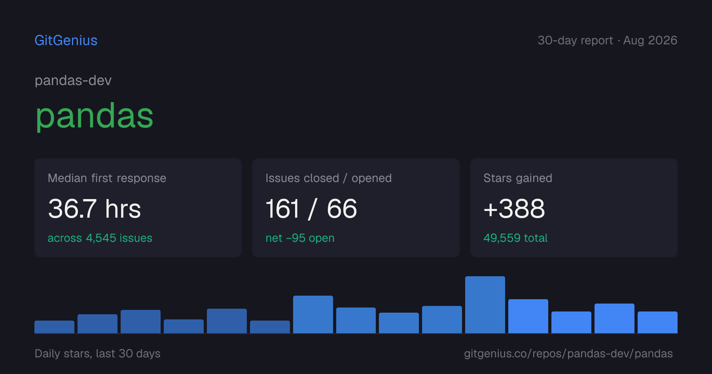Select the "across 4,545 issues" note
Viewport: 712px width, 374px height.
100,238
